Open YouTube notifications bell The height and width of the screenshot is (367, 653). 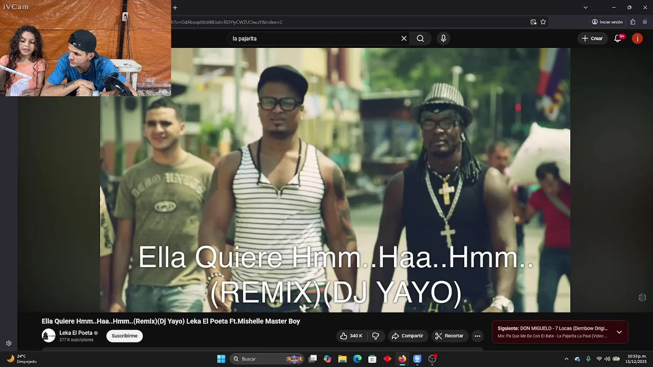pos(618,38)
